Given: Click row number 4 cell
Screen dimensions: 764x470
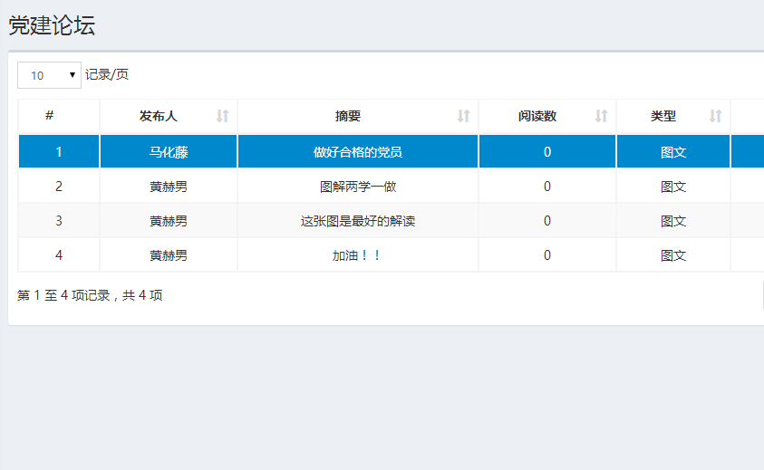Looking at the screenshot, I should [x=59, y=255].
